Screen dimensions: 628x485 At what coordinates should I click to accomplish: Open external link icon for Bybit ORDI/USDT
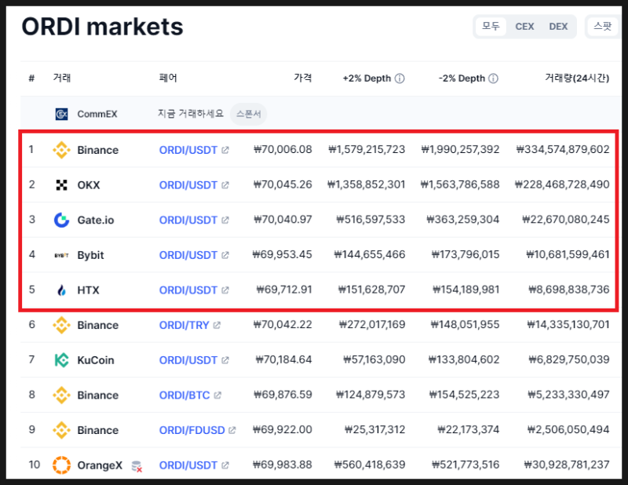point(225,255)
